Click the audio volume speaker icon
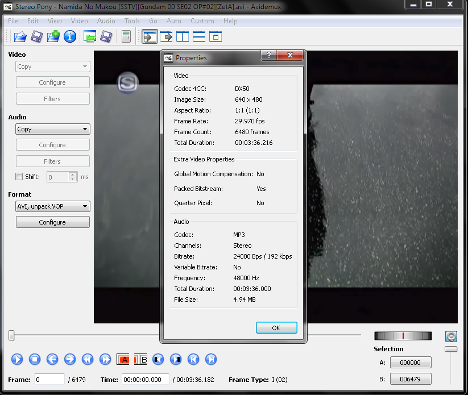468x395 pixels. click(x=451, y=336)
